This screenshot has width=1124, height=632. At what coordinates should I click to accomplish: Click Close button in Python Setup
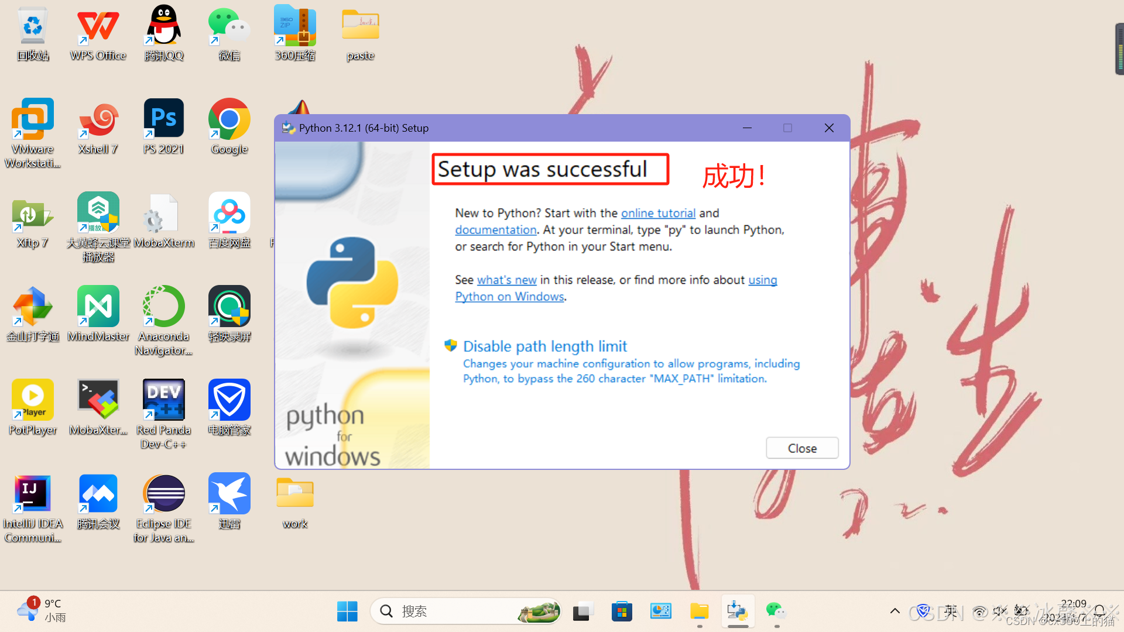click(x=802, y=448)
